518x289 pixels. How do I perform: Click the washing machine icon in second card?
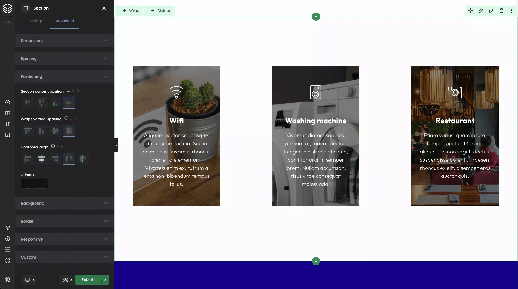pos(315,92)
